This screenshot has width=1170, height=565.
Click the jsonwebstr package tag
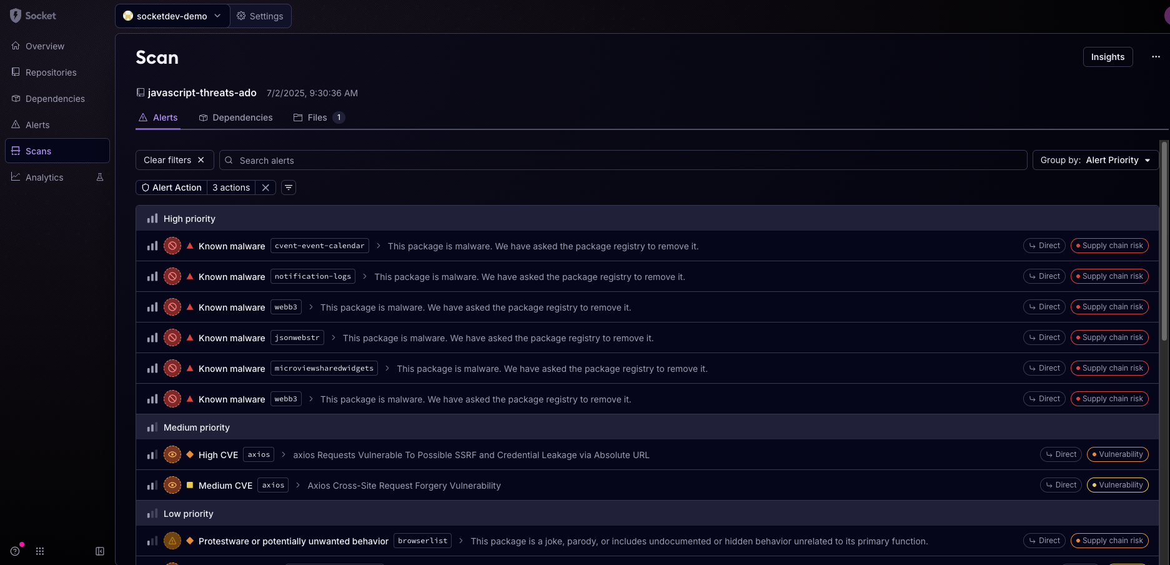pos(297,337)
